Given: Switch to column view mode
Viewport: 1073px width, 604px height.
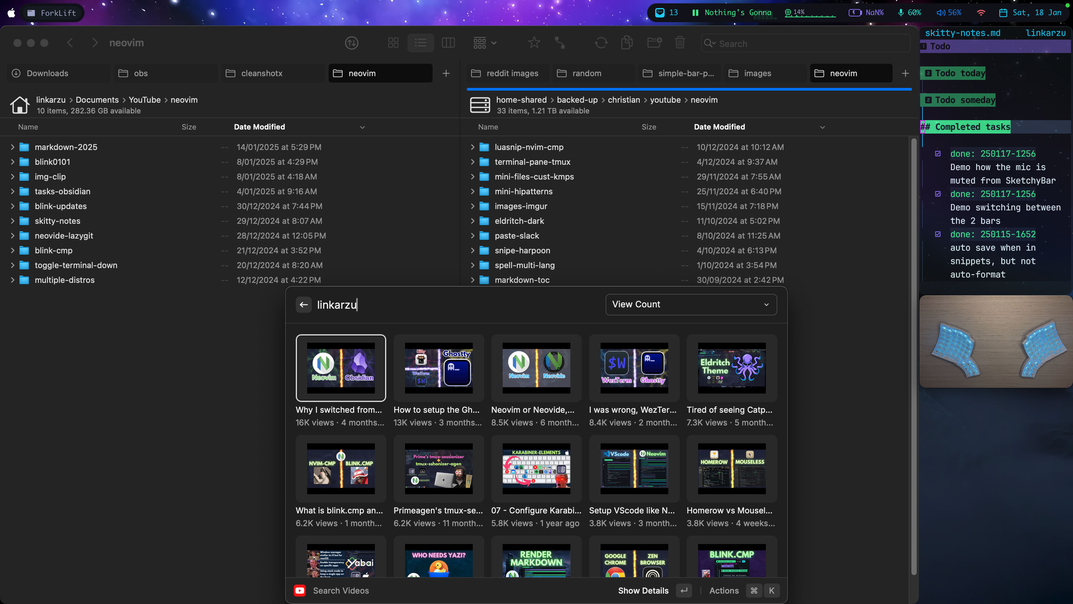Looking at the screenshot, I should tap(448, 43).
